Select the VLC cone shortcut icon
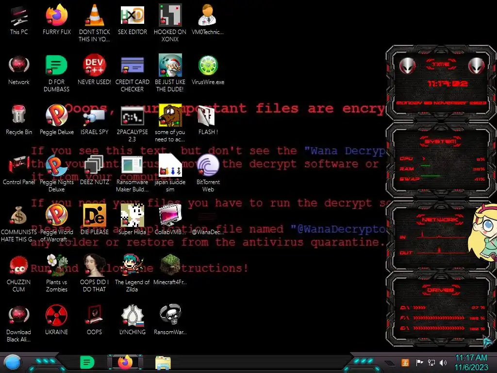The width and height of the screenshot is (497, 373). [95, 15]
